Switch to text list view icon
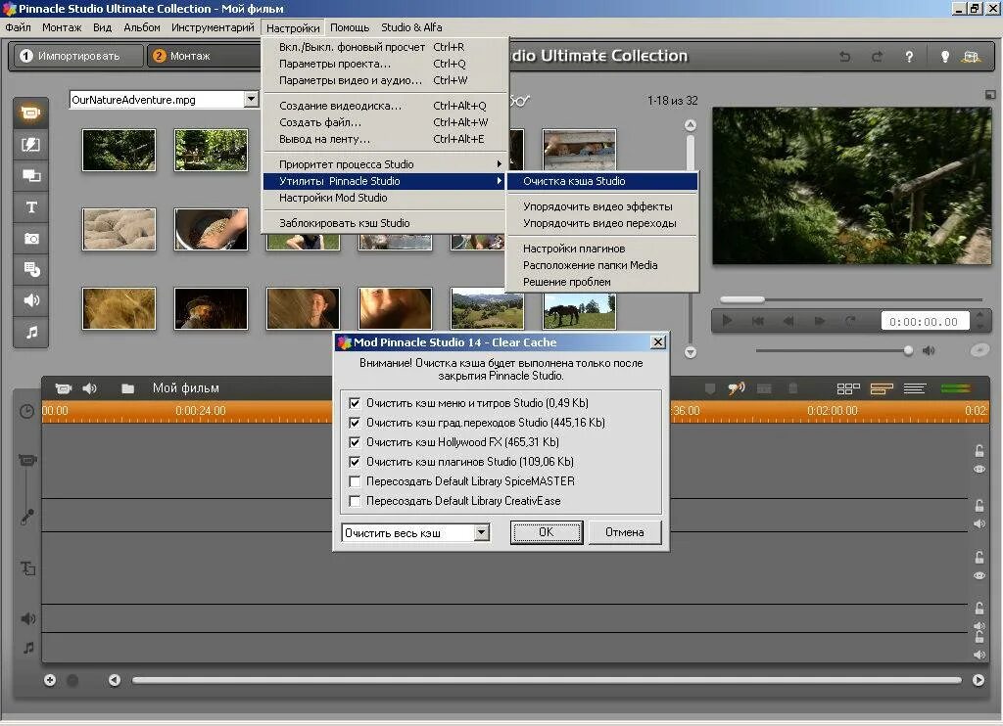The height and width of the screenshot is (726, 1003). 915,388
